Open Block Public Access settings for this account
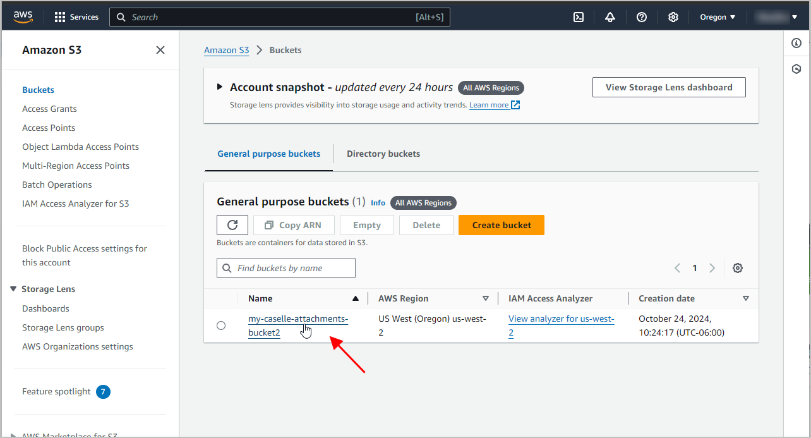811x438 pixels. pyautogui.click(x=85, y=255)
